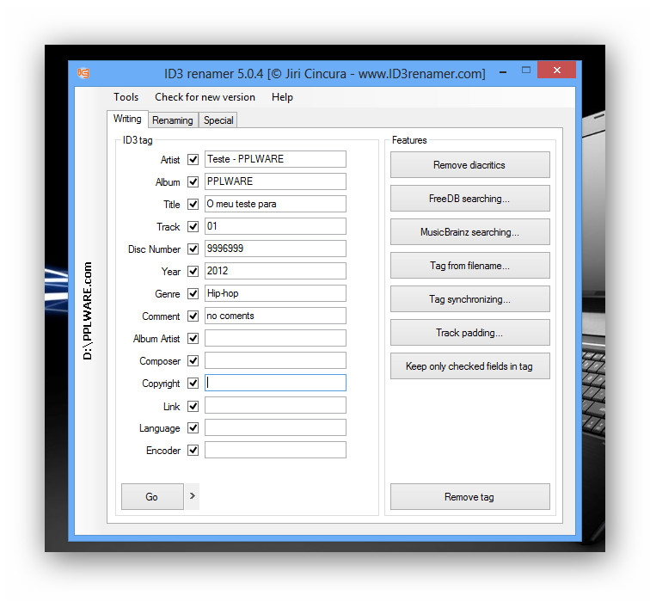Click Keep only checked fields in tag
The height and width of the screenshot is (608, 650).
[x=470, y=366]
